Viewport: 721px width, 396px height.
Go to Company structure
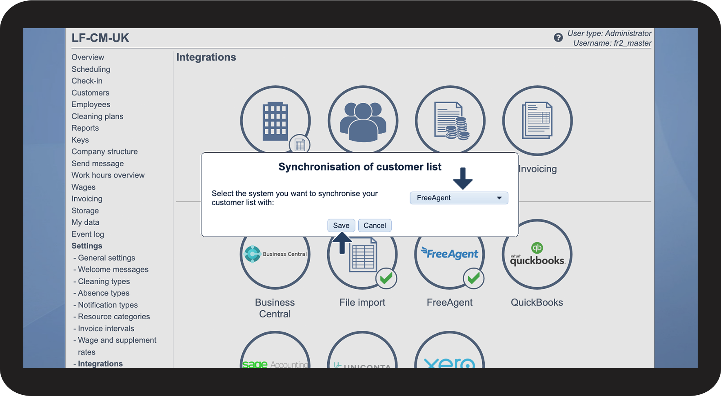pos(104,151)
